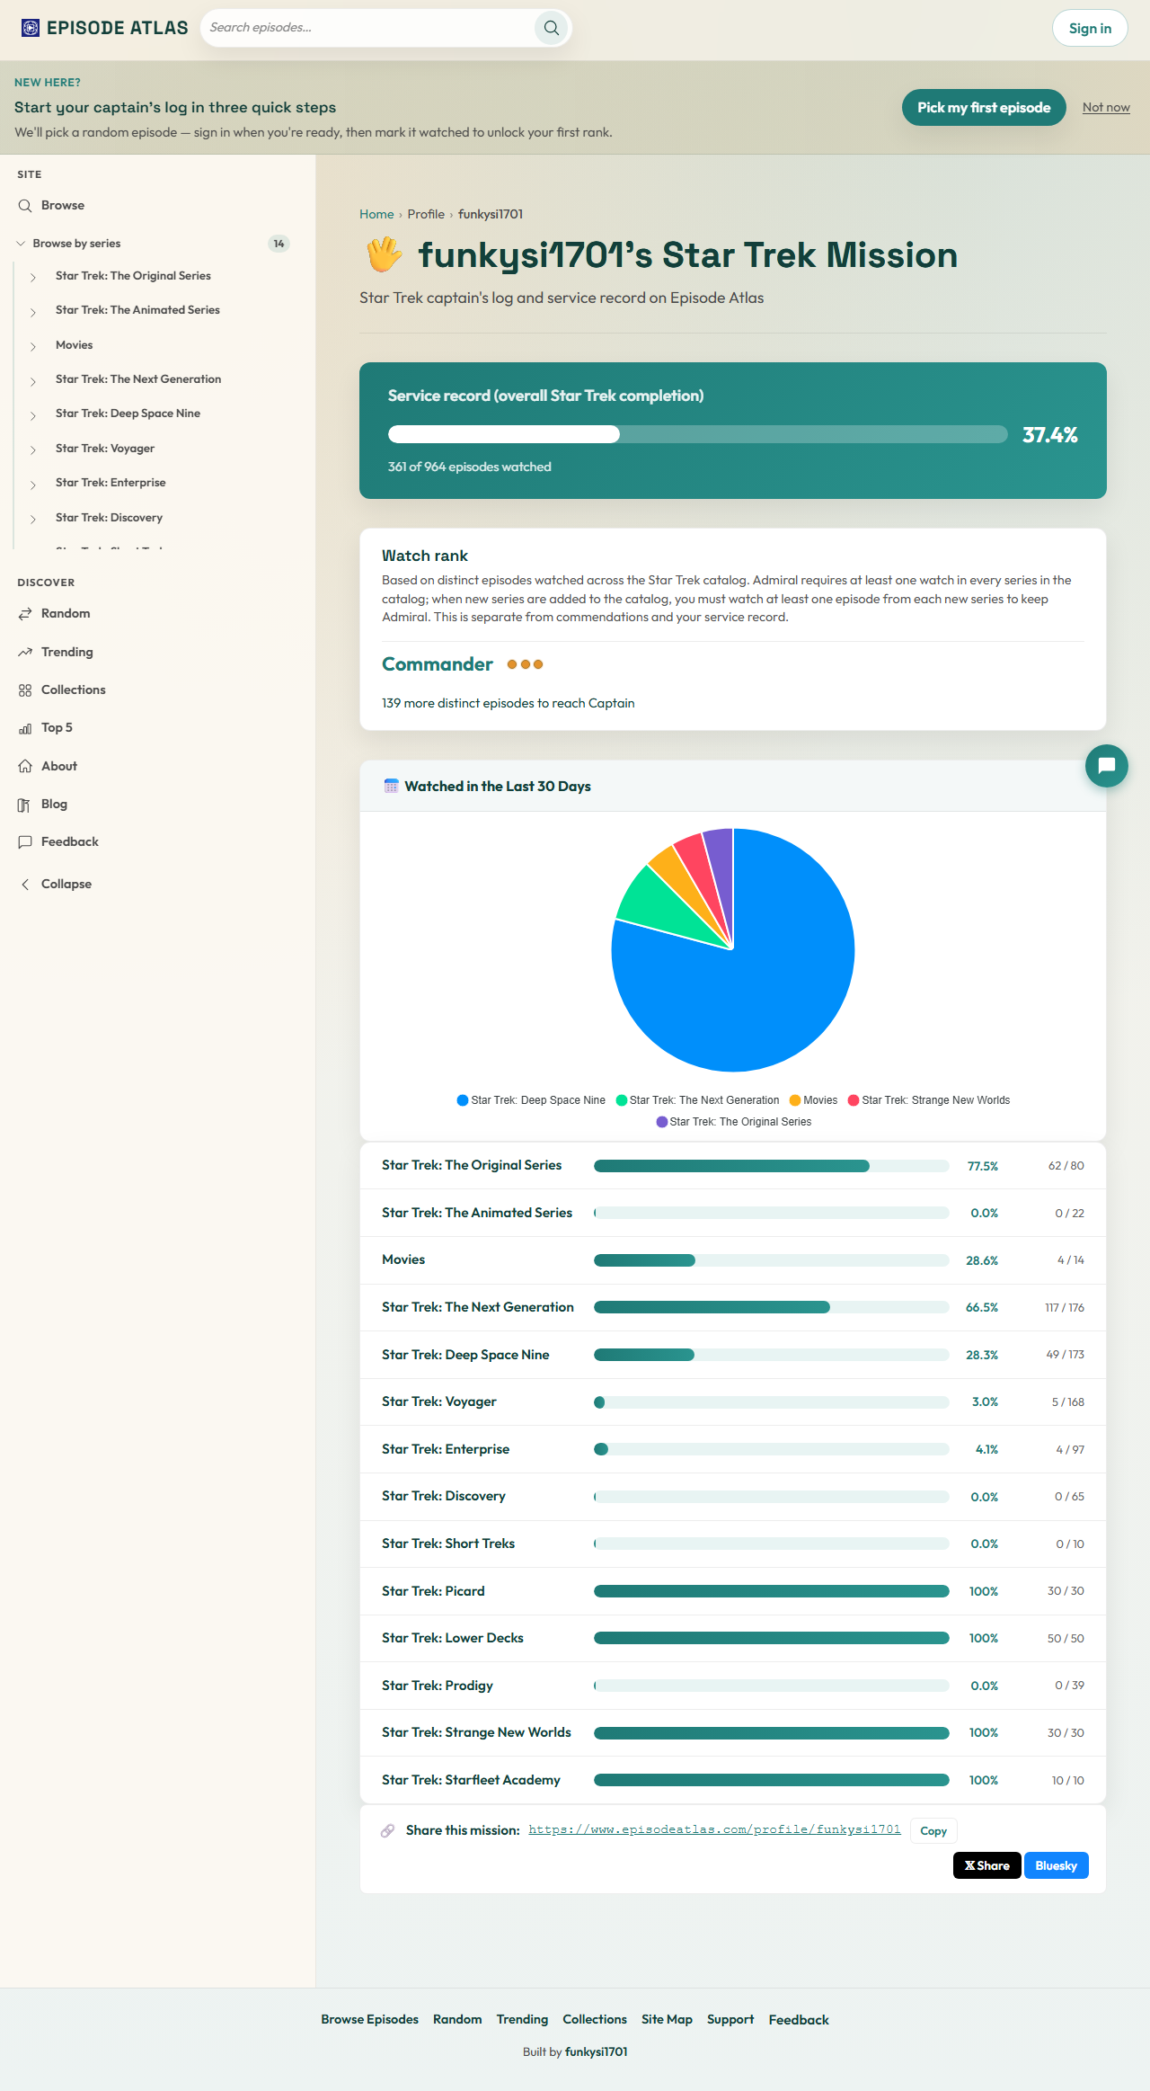Click the calendar icon beside Watched in Last 30 Days

tap(391, 787)
